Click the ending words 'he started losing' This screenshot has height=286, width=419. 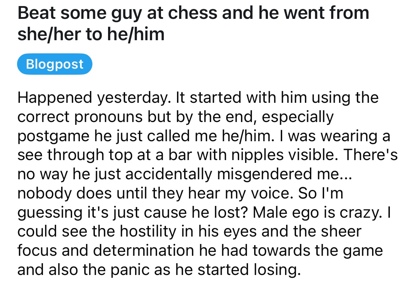238,270
